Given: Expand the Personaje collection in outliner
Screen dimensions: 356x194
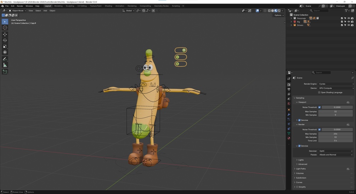Looking at the screenshot, I should pyautogui.click(x=291, y=18).
